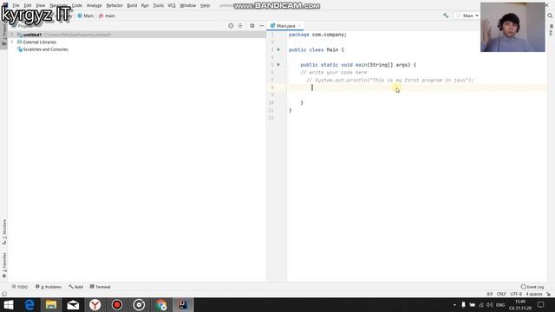The height and width of the screenshot is (312, 555).
Task: Open Bandicam recorder from taskbar
Action: coord(117,305)
